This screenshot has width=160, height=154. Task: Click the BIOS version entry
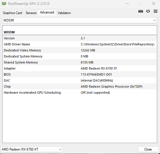pos(96,74)
